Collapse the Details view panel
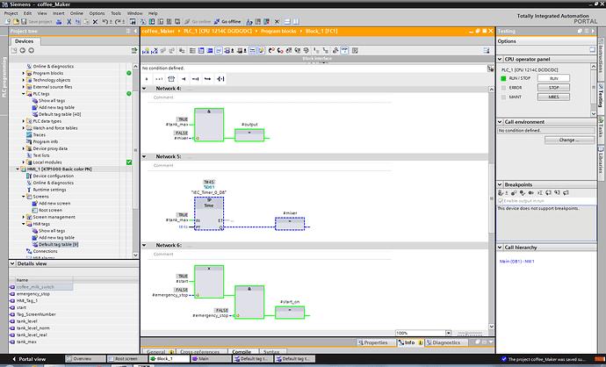Screen dimensions: 606x367 pyautogui.click(x=12, y=263)
